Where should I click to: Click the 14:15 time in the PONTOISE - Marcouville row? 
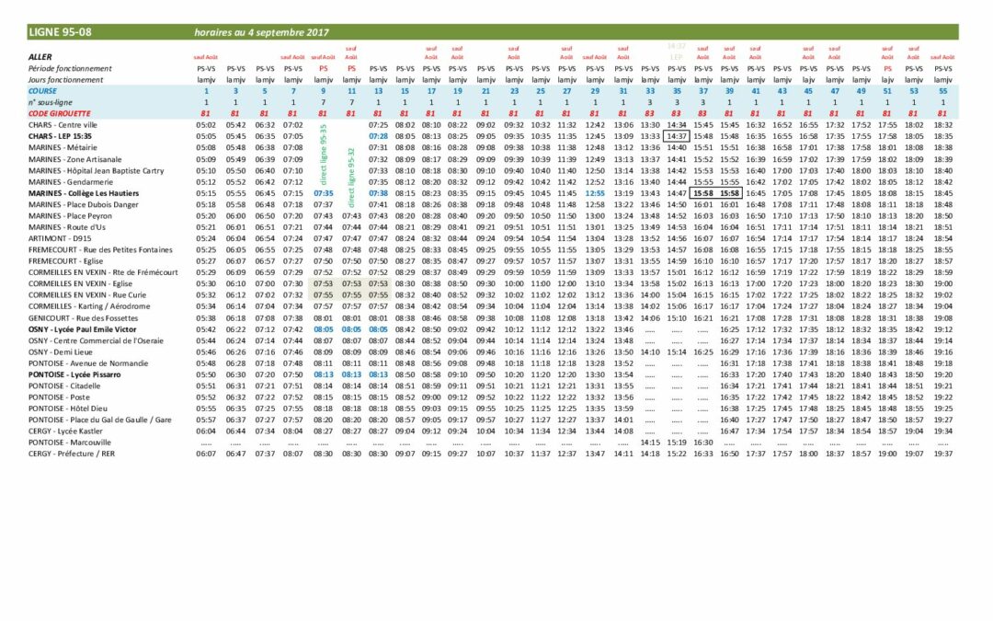click(x=650, y=443)
